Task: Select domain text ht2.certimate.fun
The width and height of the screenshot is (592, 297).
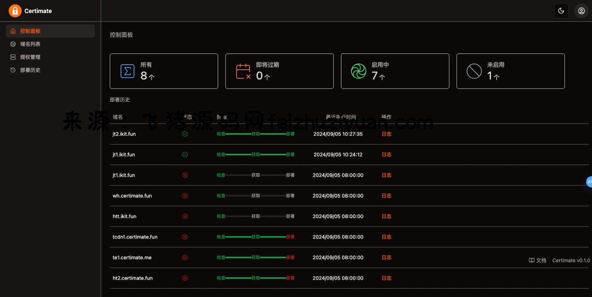Action: coord(133,278)
